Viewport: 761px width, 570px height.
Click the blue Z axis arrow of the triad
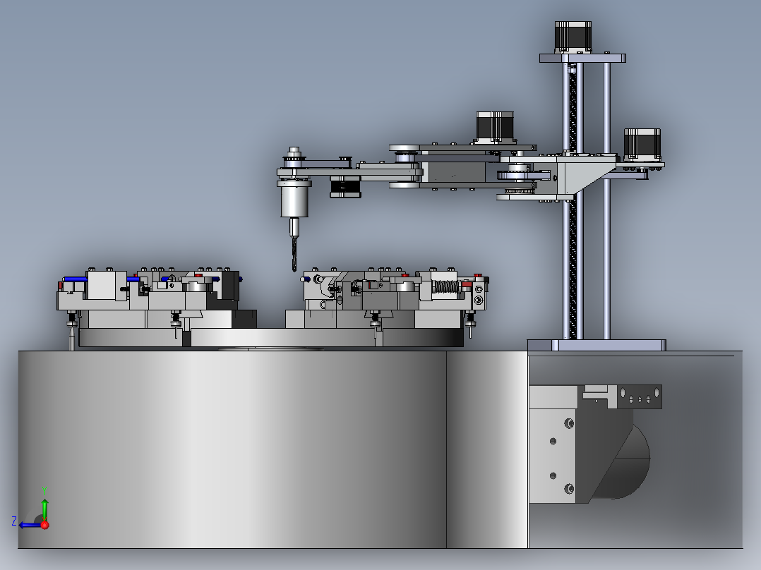coord(30,526)
